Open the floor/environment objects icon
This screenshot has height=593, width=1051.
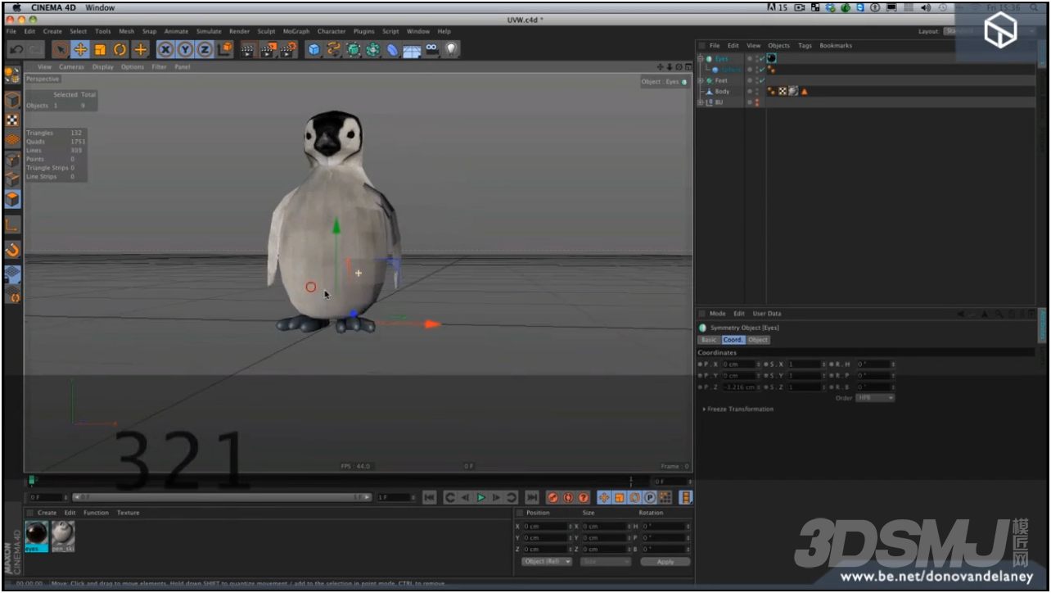click(x=412, y=50)
